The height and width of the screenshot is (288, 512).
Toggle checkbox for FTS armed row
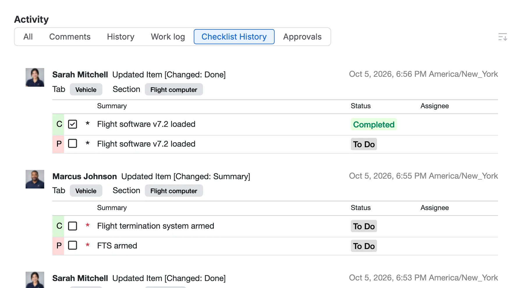[x=72, y=245]
